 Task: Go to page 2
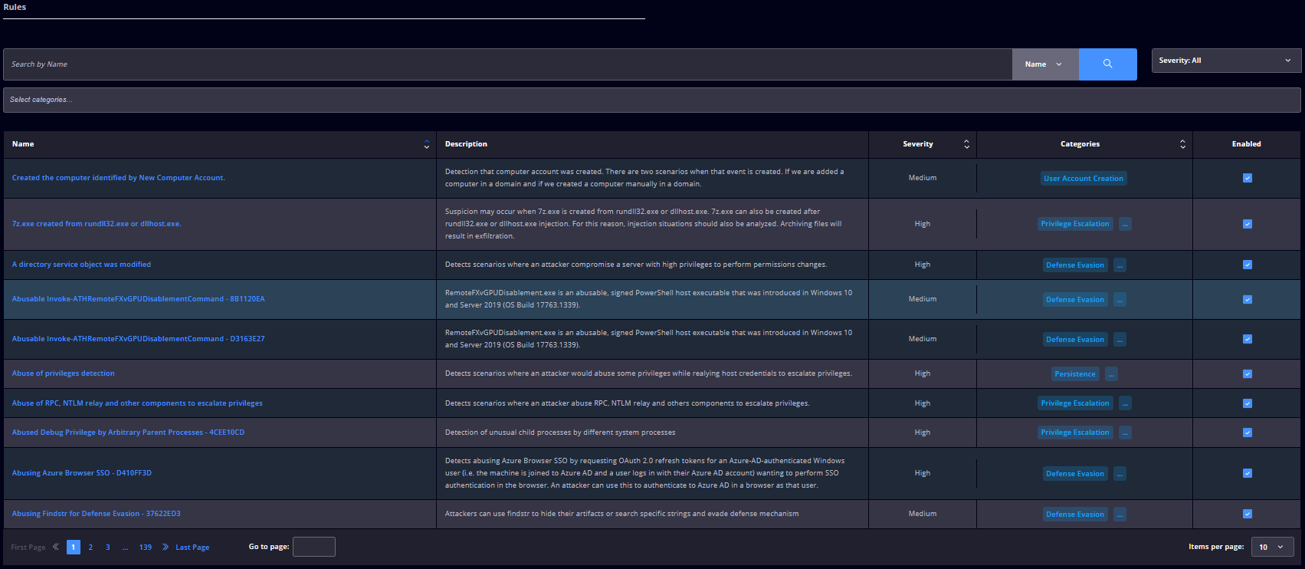[x=90, y=547]
